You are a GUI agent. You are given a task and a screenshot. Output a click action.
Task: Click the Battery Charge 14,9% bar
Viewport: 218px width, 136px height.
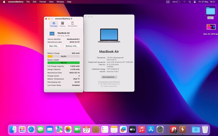pos(64,56)
